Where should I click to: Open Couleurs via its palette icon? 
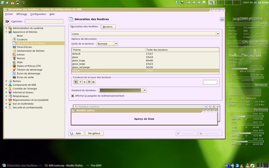coord(14,39)
